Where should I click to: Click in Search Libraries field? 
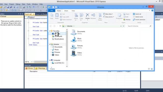tap(139, 26)
